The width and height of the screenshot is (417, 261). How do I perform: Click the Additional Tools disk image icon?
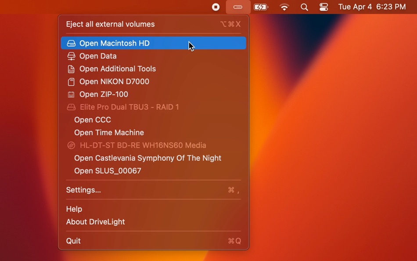(x=71, y=69)
